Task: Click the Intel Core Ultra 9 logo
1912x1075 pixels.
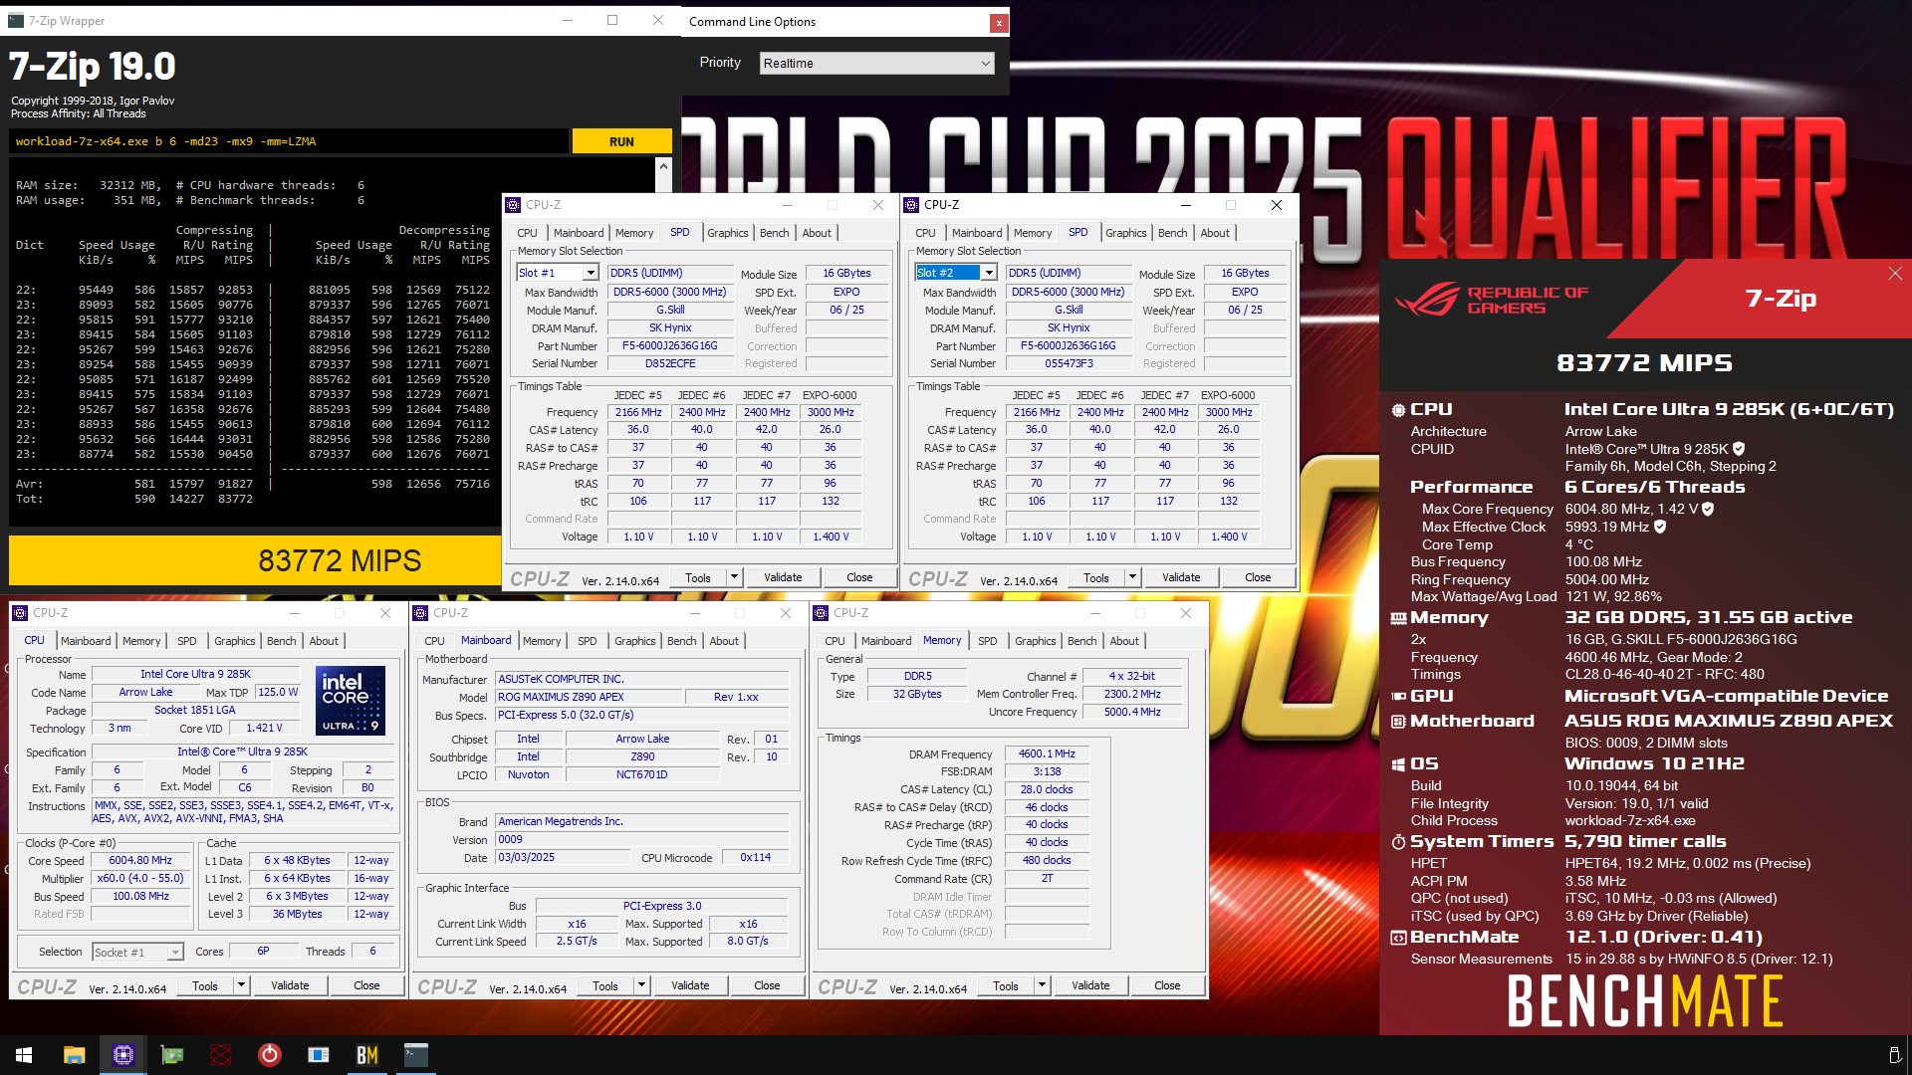Action: point(350,700)
